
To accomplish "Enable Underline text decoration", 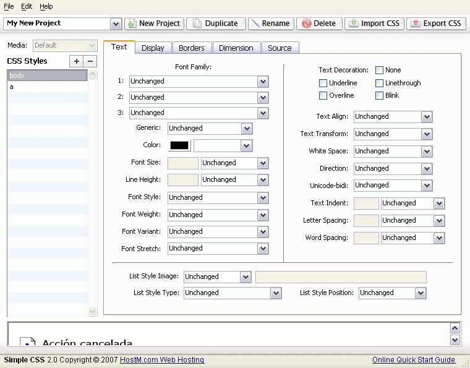I will 323,83.
